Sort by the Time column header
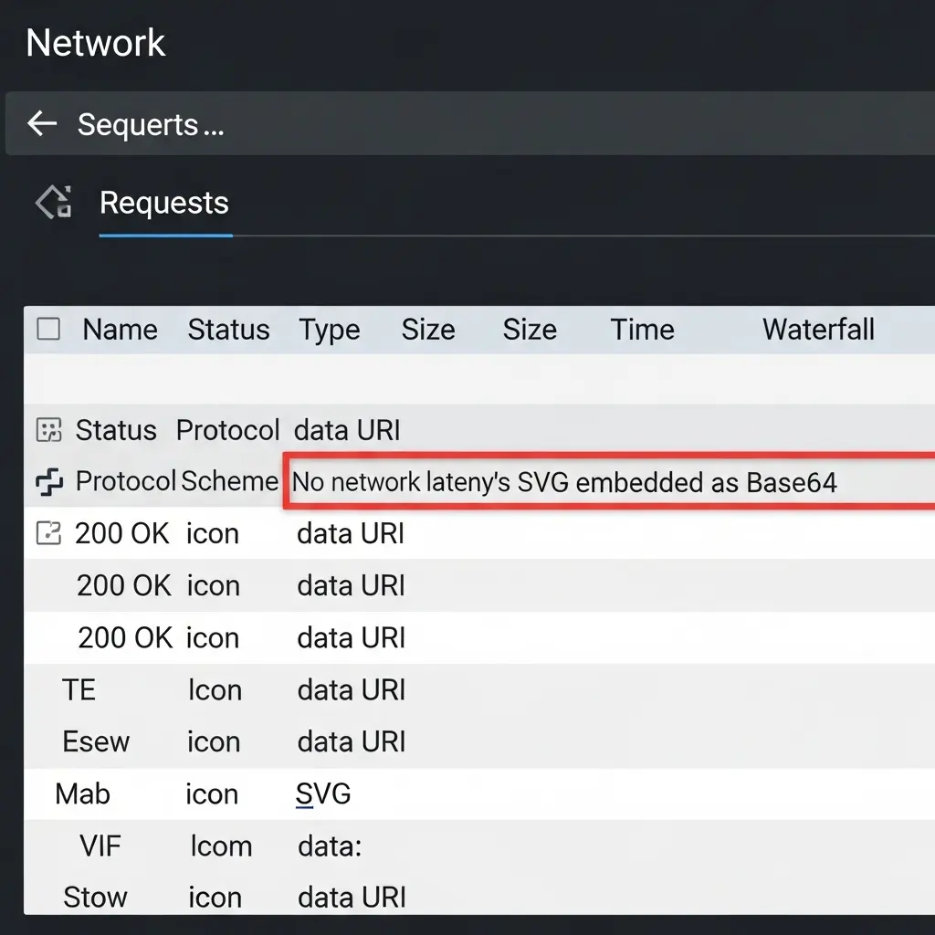935x935 pixels. point(642,330)
